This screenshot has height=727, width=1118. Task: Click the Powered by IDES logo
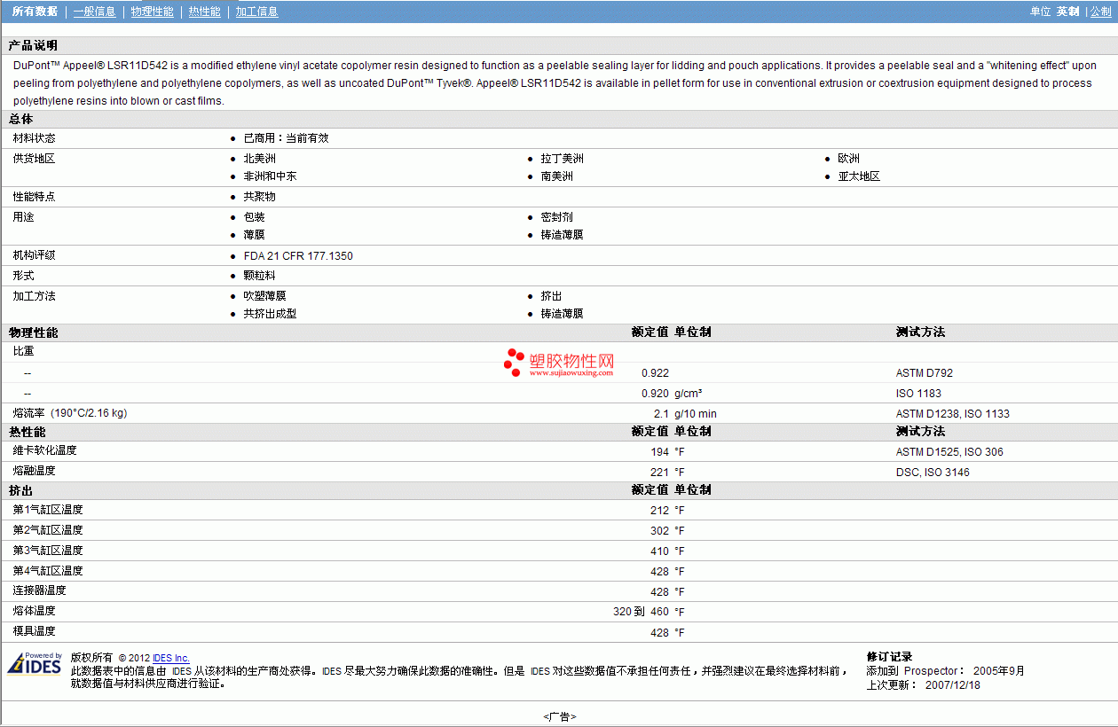(35, 664)
